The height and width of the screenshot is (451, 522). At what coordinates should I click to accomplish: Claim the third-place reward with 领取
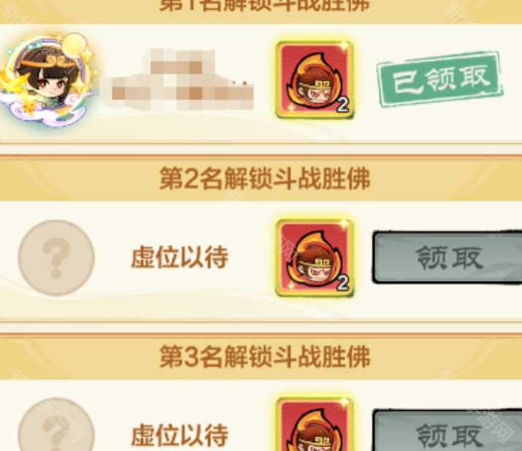tap(447, 431)
